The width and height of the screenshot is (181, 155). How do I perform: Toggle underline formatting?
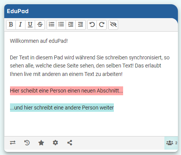30,25
